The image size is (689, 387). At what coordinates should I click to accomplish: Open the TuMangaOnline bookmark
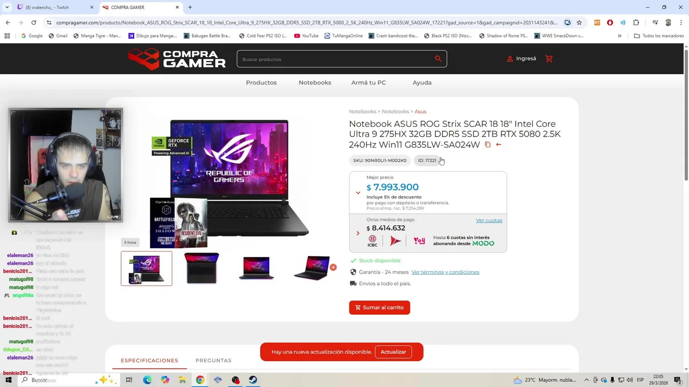[x=343, y=35]
